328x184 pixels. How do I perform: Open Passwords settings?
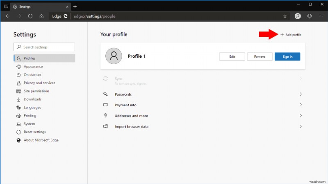click(203, 94)
